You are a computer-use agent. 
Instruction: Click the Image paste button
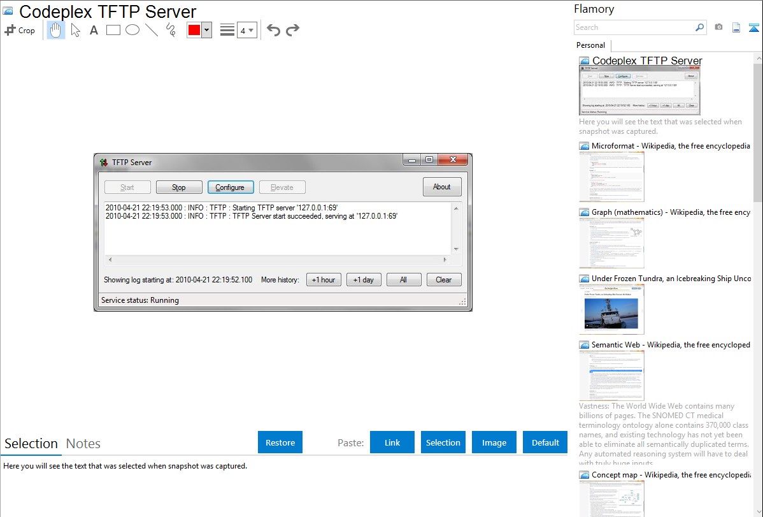coord(494,442)
